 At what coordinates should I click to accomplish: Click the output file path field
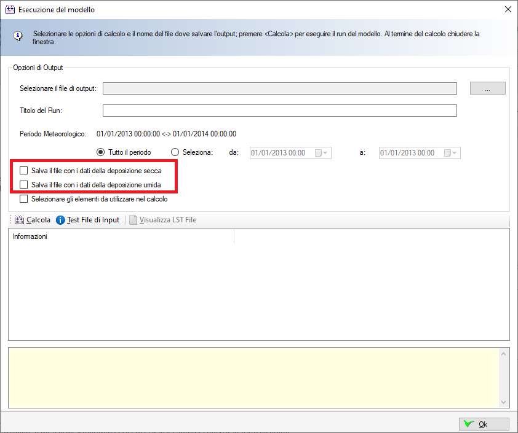[279, 88]
